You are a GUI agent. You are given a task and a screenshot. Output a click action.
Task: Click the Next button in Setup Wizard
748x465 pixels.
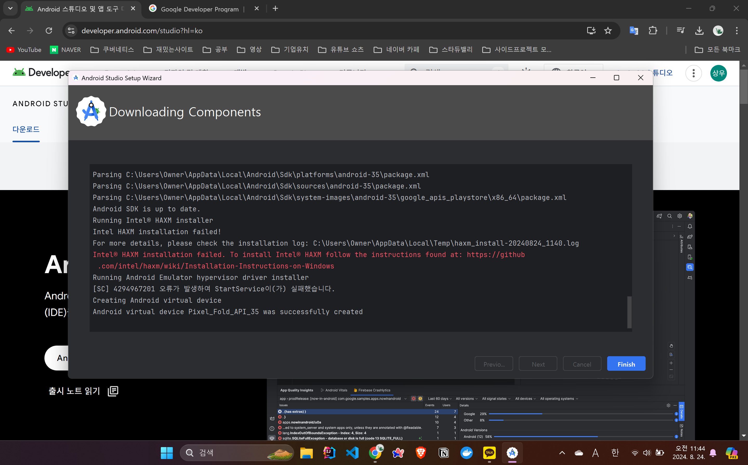pos(538,364)
